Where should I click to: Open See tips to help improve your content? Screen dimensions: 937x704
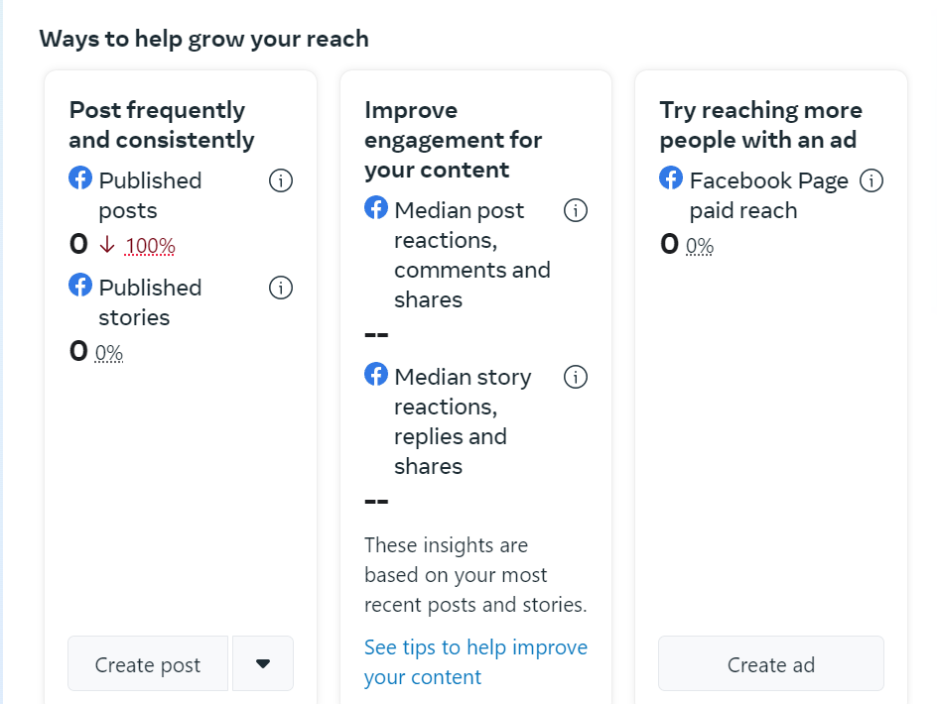pos(475,662)
